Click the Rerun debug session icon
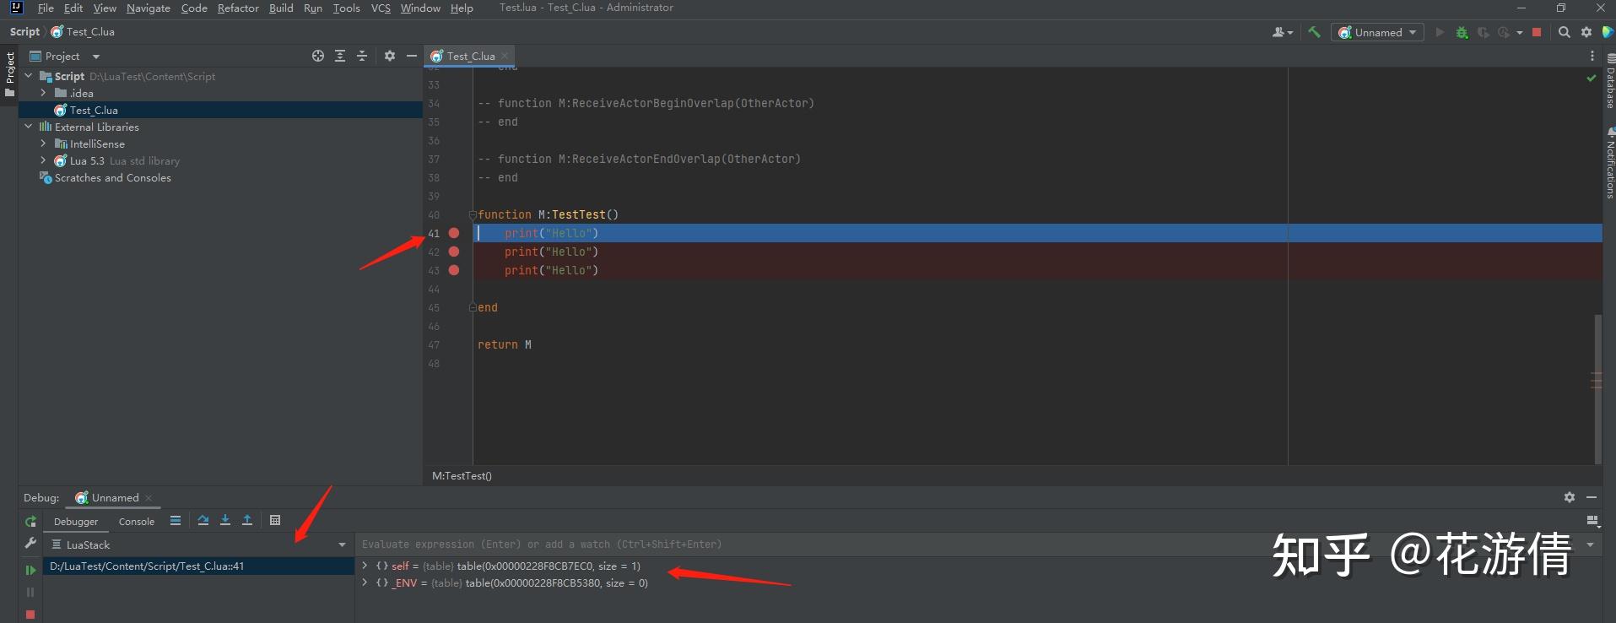The width and height of the screenshot is (1616, 623). [x=30, y=522]
